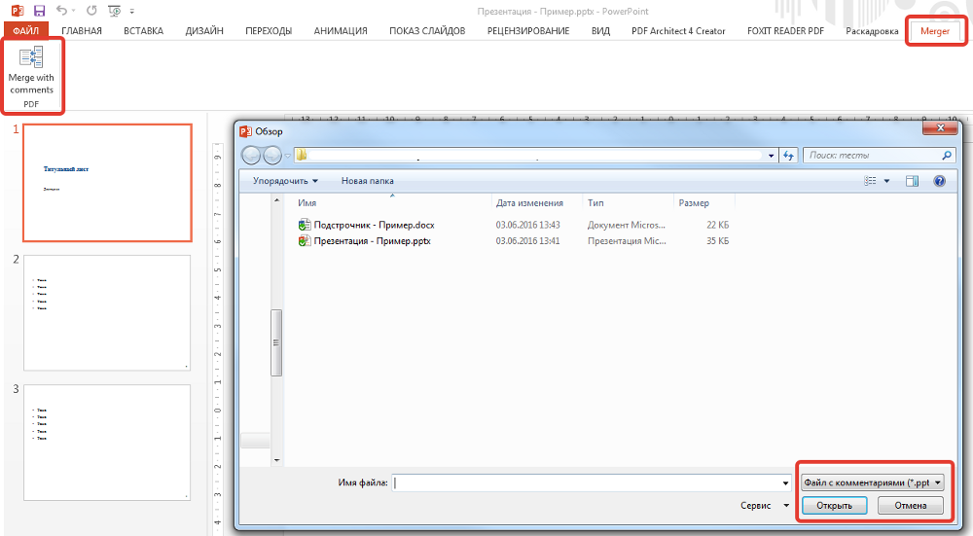Switch to the Merger ribbon tab
Image resolution: width=973 pixels, height=536 pixels.
point(938,31)
